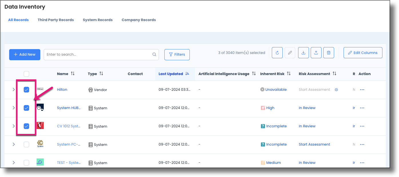Expand the TEST System row
This screenshot has width=399, height=177.
13,163
